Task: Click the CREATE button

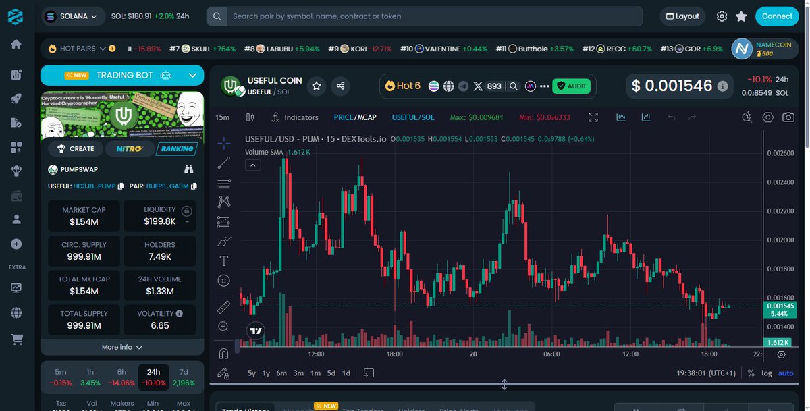Action: 76,148
